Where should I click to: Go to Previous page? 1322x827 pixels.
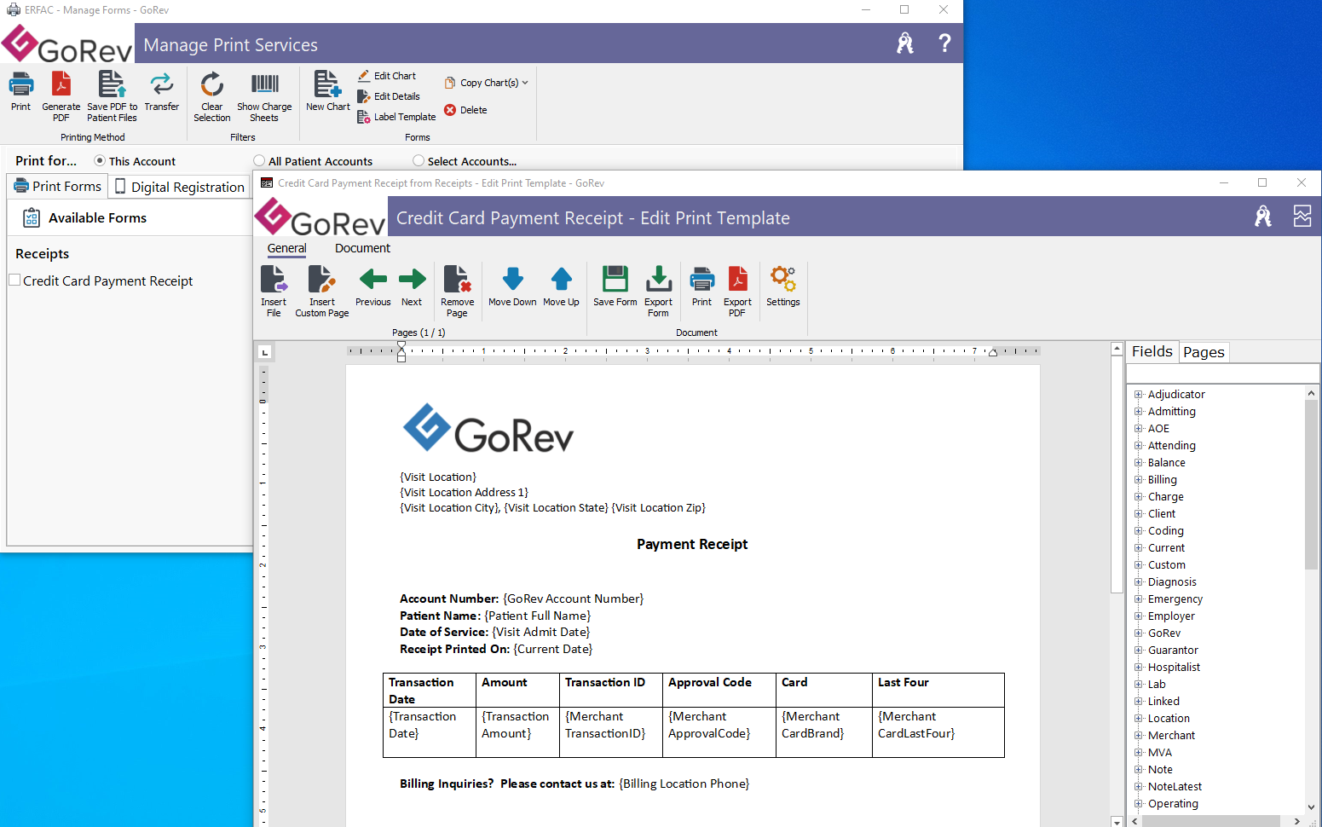coord(373,286)
